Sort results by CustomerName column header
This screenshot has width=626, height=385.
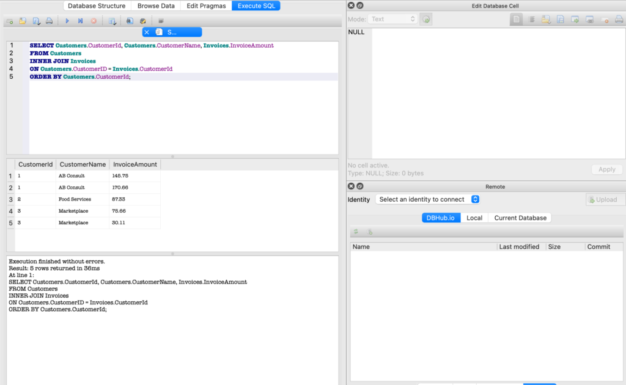[83, 164]
